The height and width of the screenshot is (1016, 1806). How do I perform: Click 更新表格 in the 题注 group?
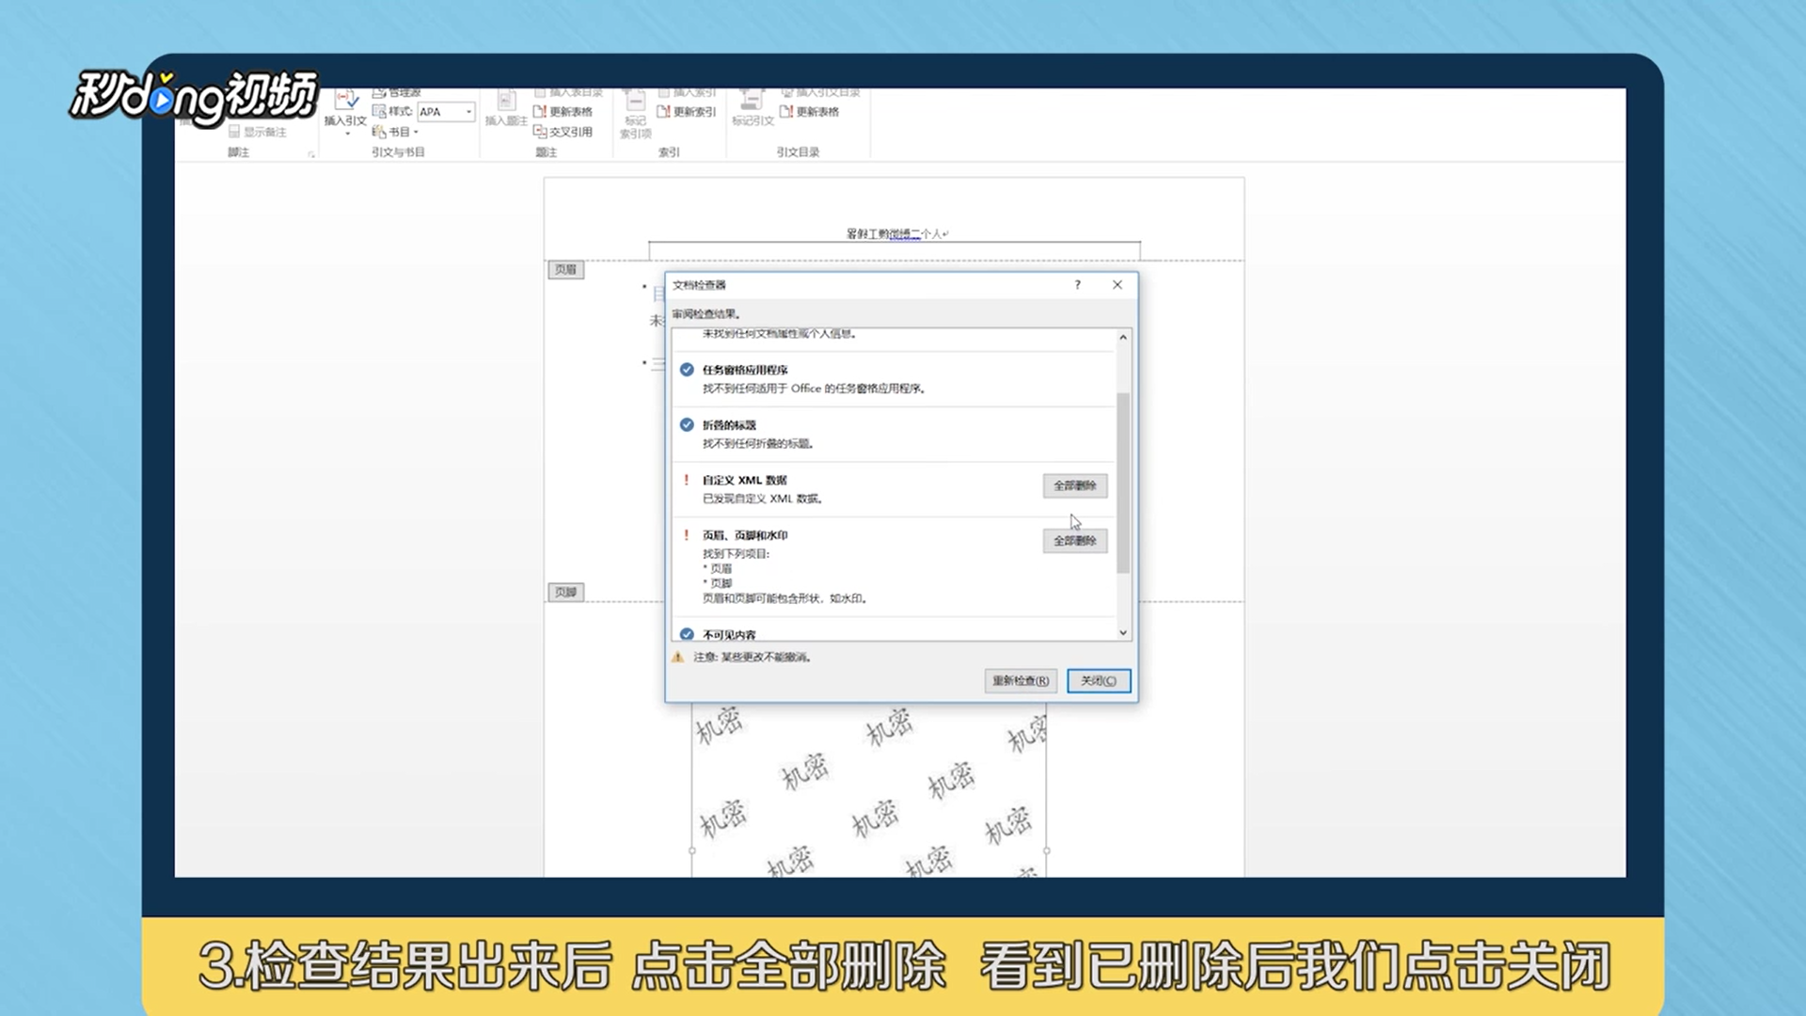point(540,112)
